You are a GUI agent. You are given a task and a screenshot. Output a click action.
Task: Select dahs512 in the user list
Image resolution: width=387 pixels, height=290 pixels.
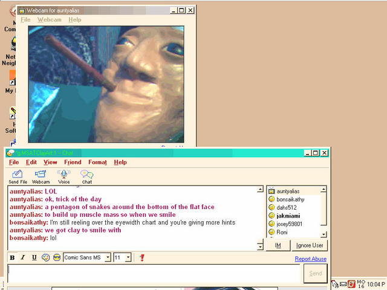tap(286, 207)
